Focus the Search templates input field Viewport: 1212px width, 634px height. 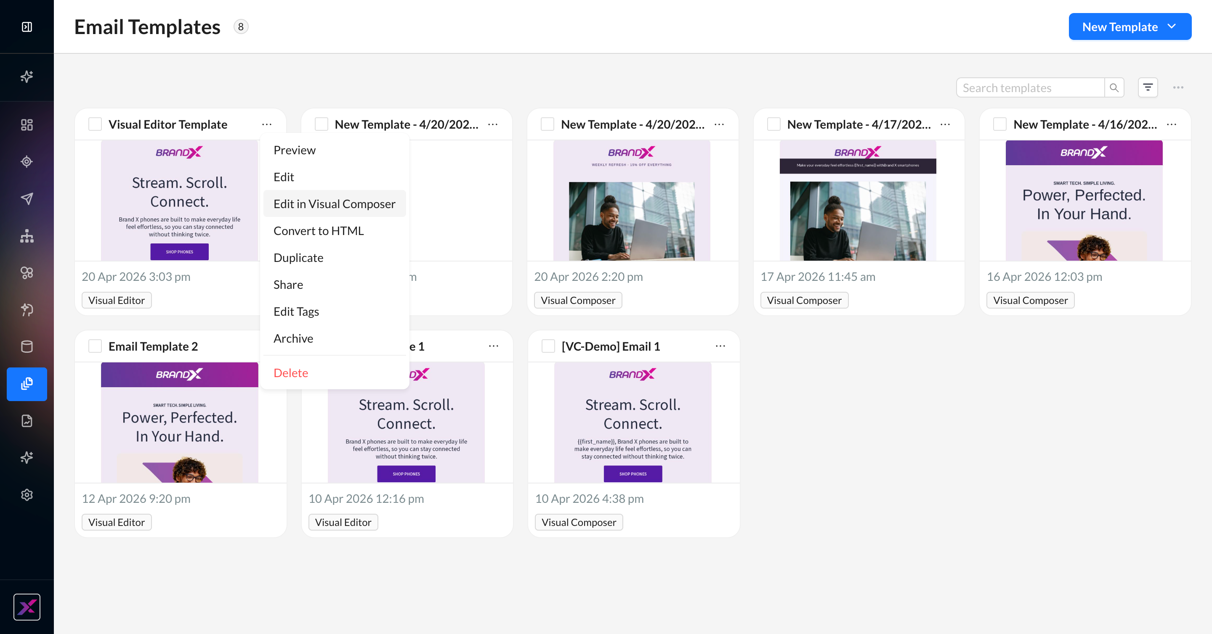tap(1030, 88)
